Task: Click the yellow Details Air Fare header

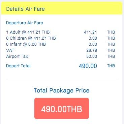Action: (62, 8)
